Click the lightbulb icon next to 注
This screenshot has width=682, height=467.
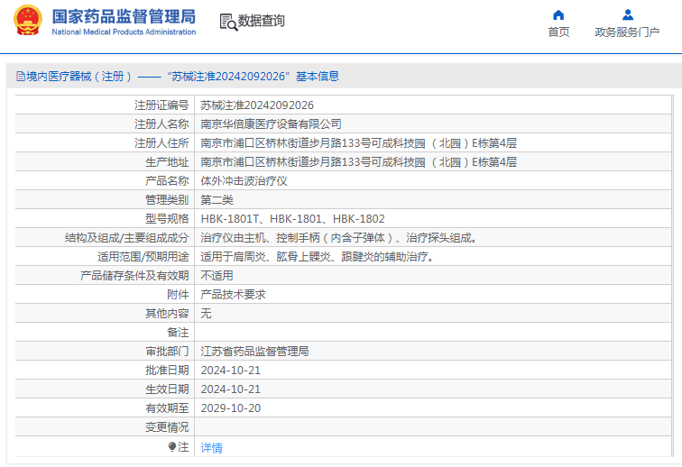172,446
